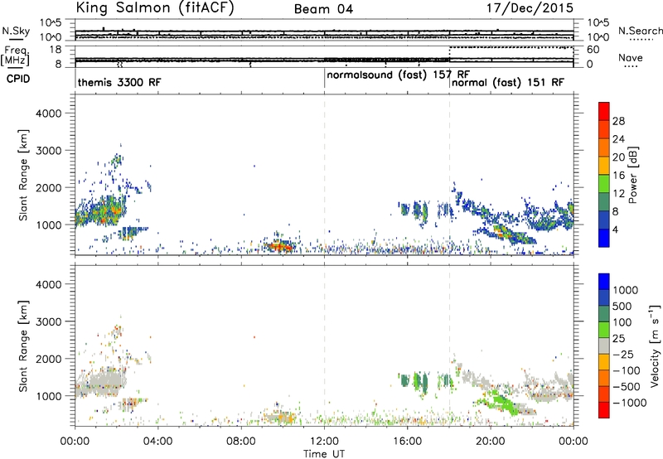
Task: Click the date '17/Dec/2015'
Action: 530,7
